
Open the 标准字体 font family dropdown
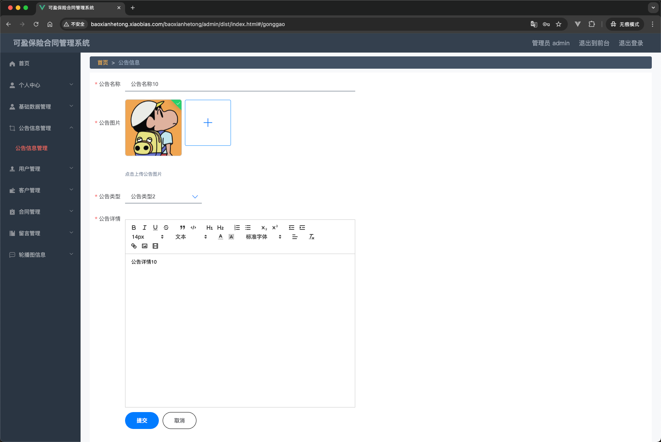coord(264,237)
